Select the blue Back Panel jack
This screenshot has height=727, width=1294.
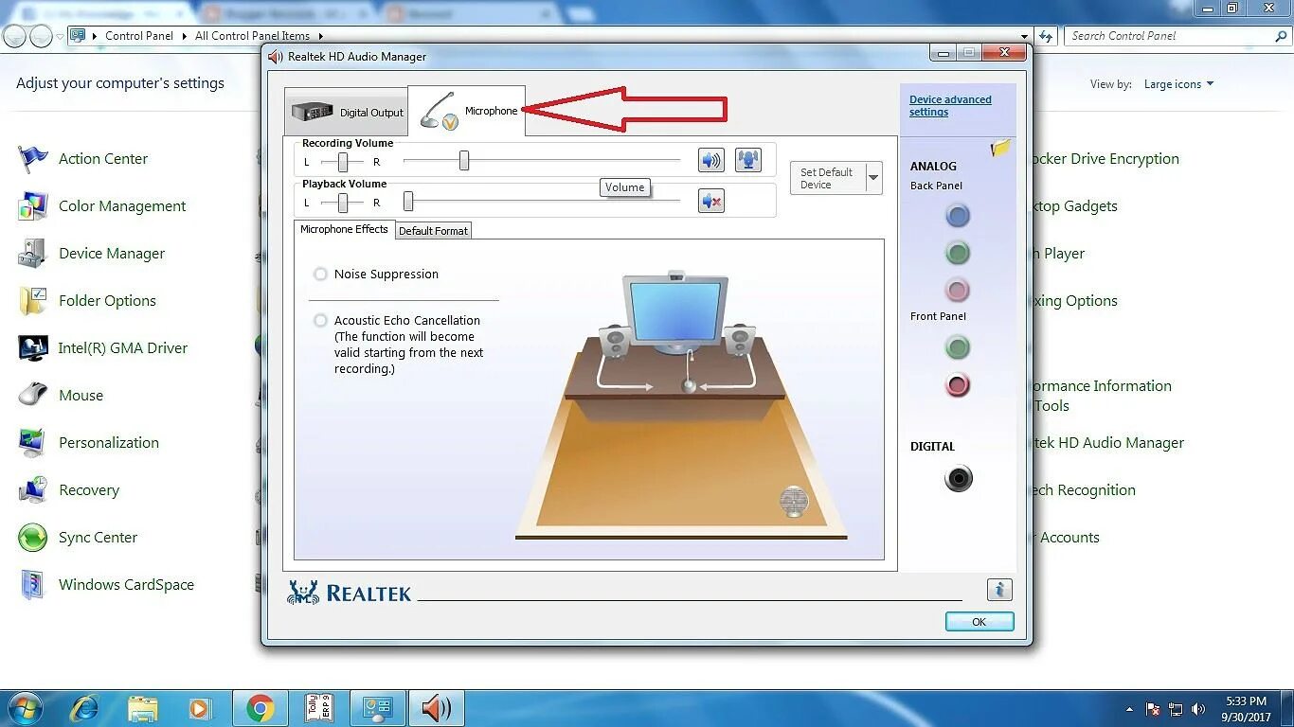tap(958, 216)
